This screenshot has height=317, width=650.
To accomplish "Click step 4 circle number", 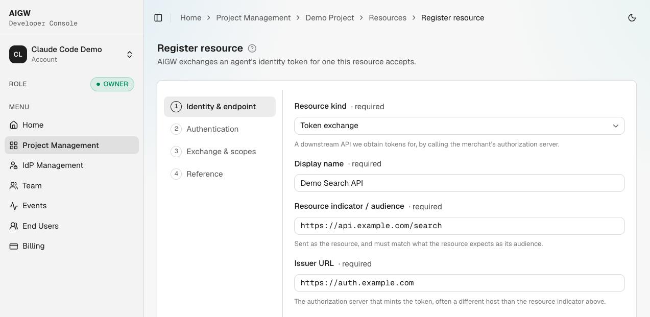I will pyautogui.click(x=176, y=174).
